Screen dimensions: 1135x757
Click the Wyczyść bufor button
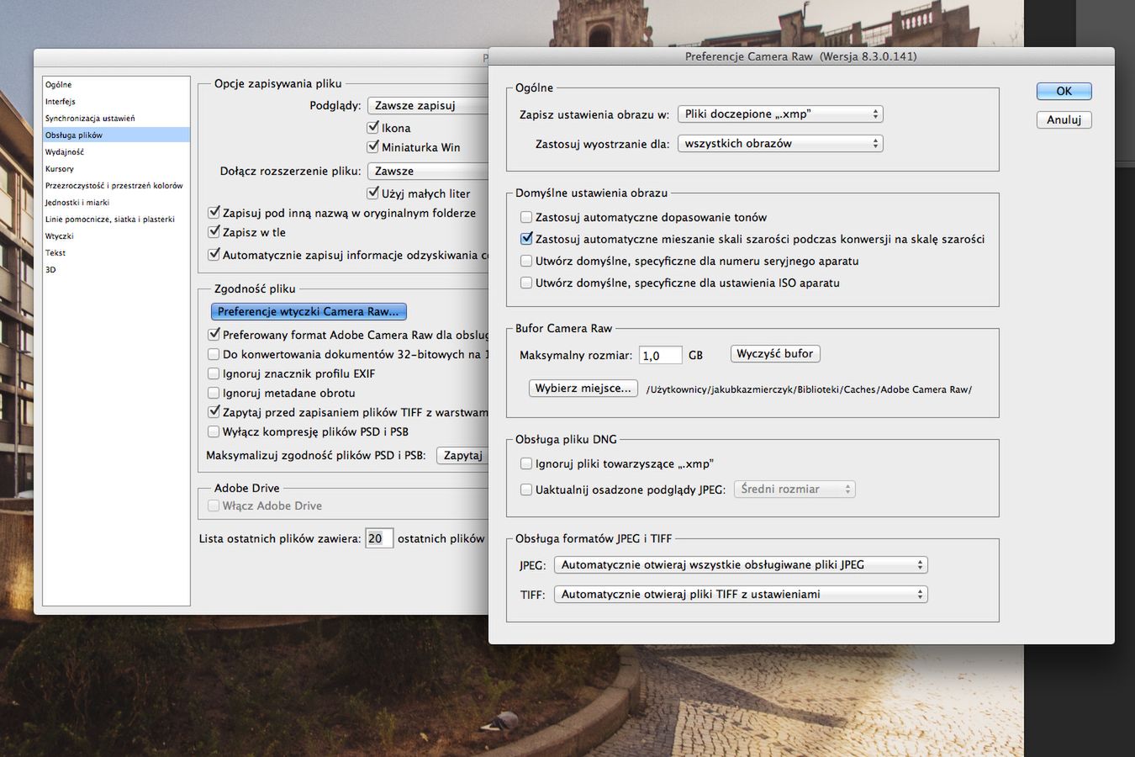[774, 354]
